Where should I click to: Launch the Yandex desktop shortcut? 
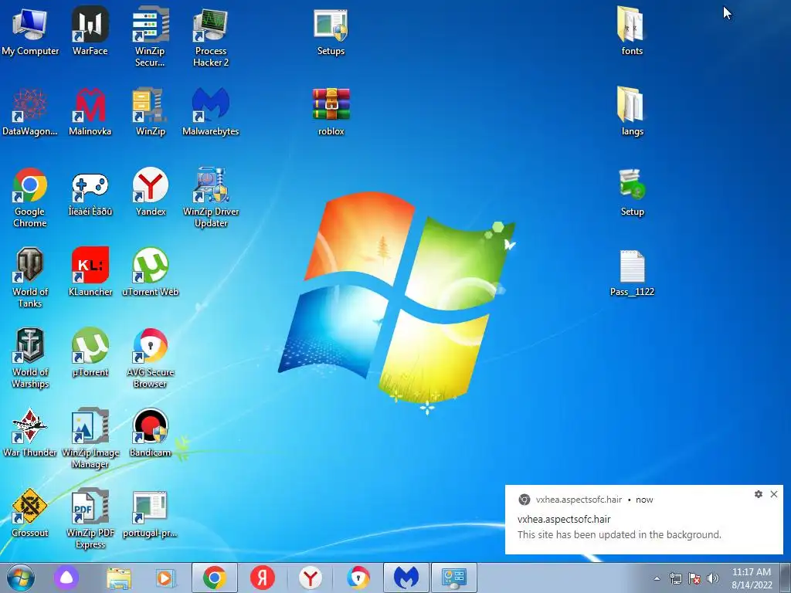[150, 192]
